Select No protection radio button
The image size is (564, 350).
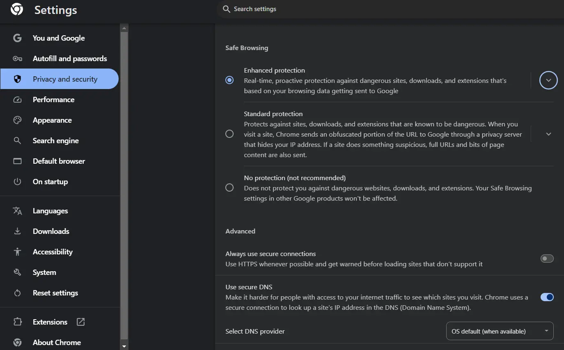point(229,188)
